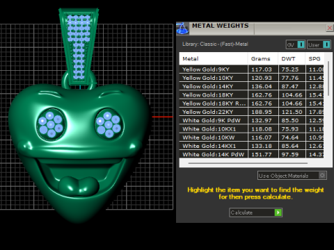Image resolution: width=334 pixels, height=250 pixels.
Task: Select the left eye gemstone cluster
Action: pos(51,124)
